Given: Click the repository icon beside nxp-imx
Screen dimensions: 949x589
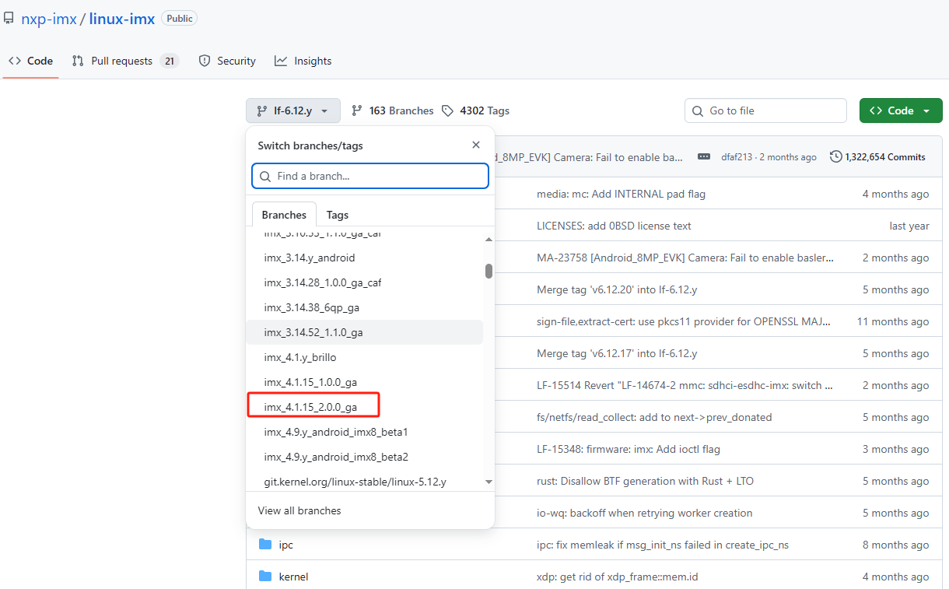Looking at the screenshot, I should coord(9,19).
